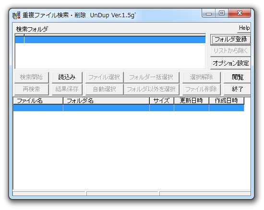Click the ファイル選択 button
The image size is (264, 210).
(x=104, y=77)
